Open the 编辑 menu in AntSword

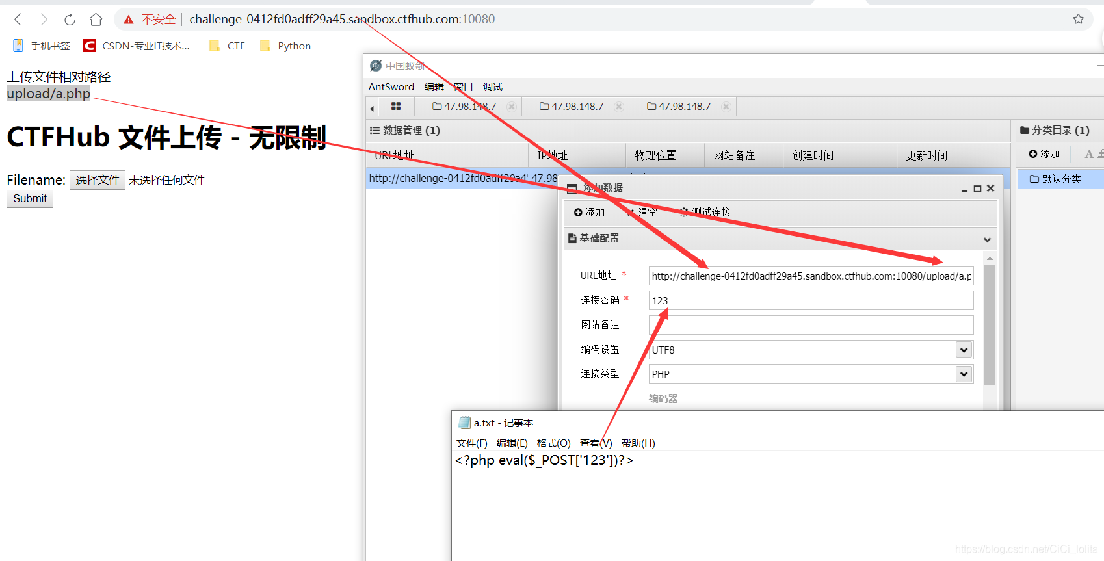(x=434, y=86)
